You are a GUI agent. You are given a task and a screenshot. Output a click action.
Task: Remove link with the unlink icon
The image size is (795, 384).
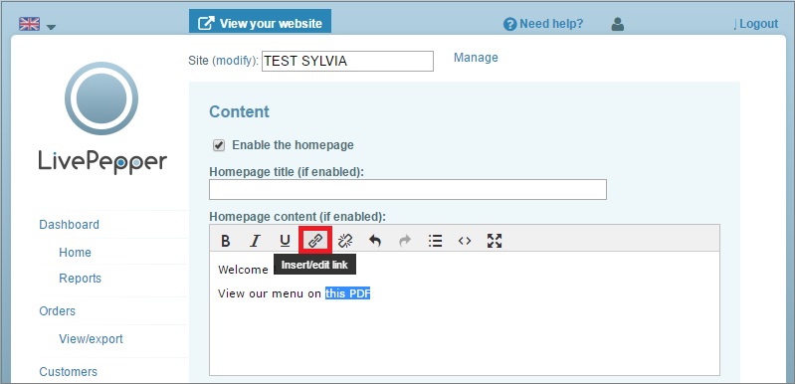pyautogui.click(x=345, y=241)
